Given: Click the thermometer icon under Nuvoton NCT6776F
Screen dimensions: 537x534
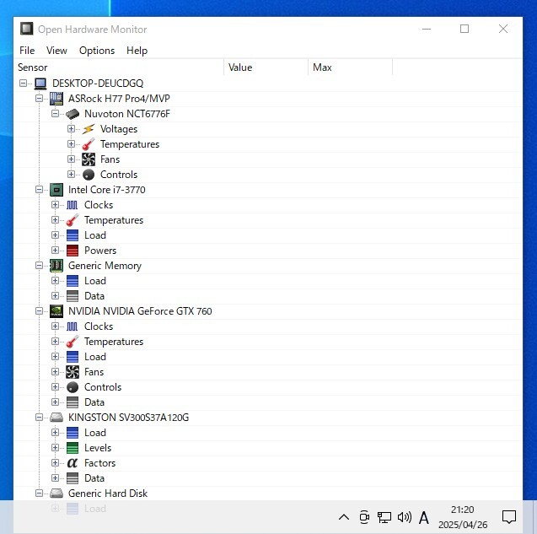Looking at the screenshot, I should (89, 144).
